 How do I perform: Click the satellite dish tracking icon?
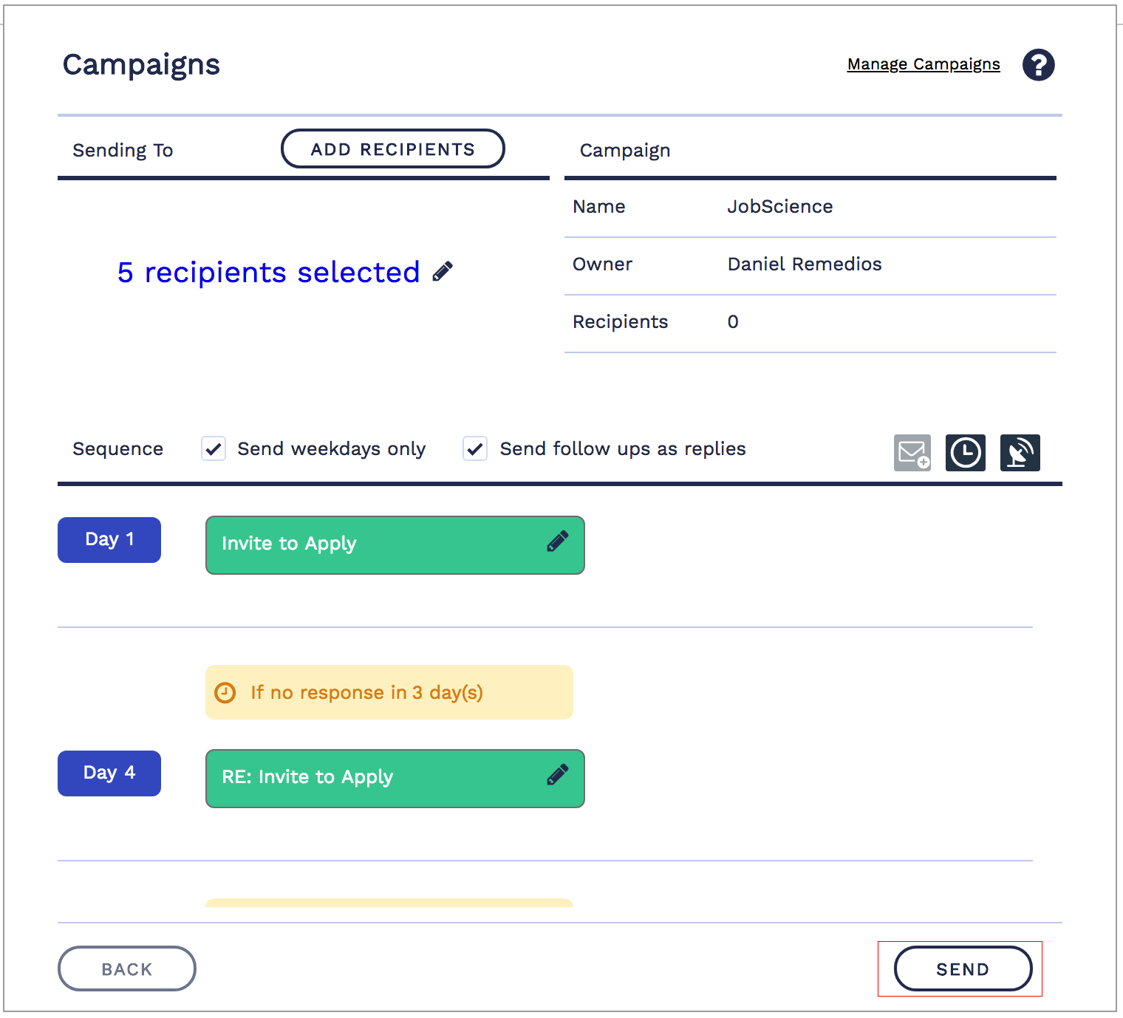1020,453
